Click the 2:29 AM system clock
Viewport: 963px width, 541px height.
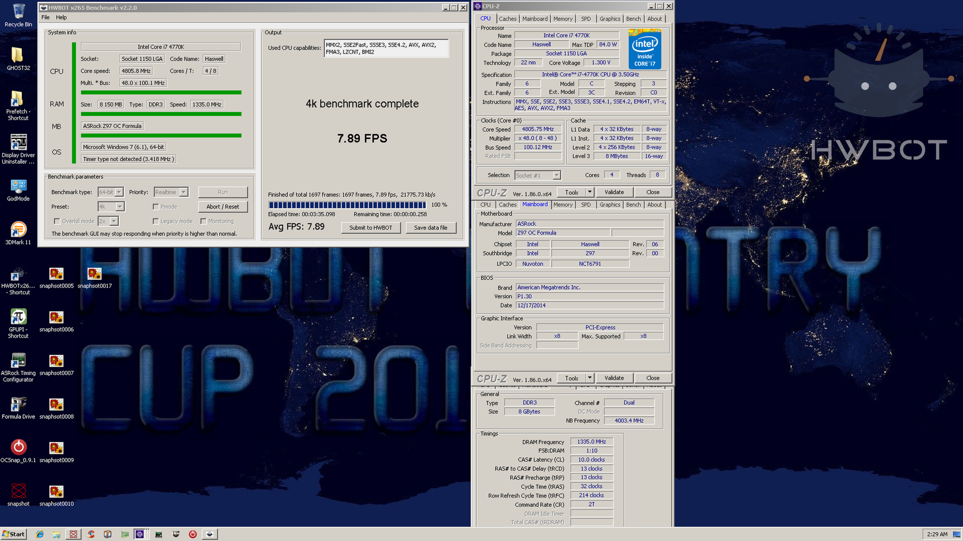tap(937, 534)
